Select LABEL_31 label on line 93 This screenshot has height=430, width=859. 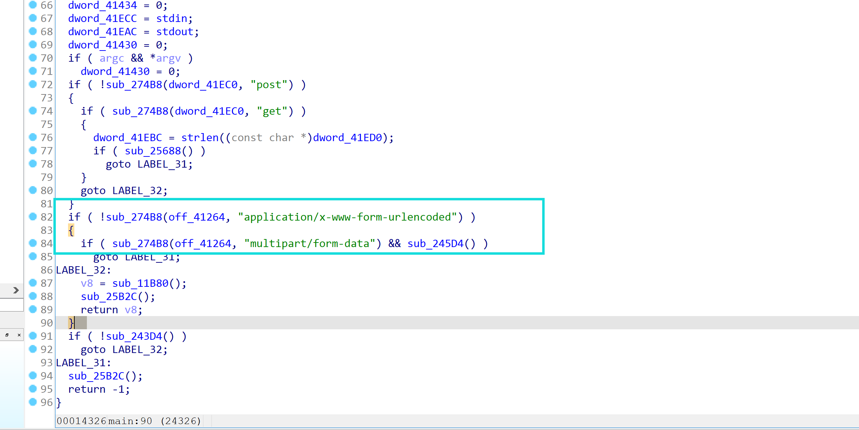click(84, 363)
